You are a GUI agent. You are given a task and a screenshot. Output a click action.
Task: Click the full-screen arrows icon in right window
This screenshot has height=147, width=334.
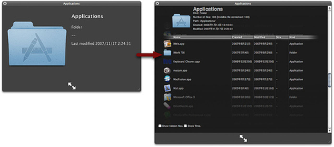pos(243,138)
